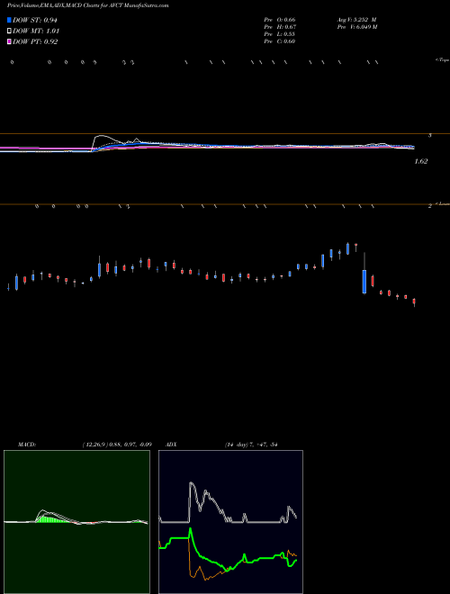Click the 'Avg V: 3.252 M' value
Viewport: 450px width, 594px height.
click(356, 20)
